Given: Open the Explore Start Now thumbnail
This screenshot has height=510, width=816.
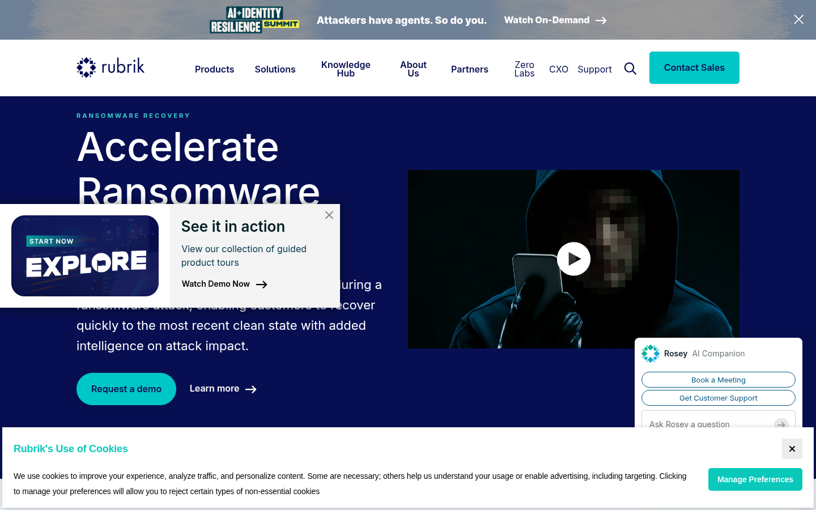Looking at the screenshot, I should [x=85, y=256].
